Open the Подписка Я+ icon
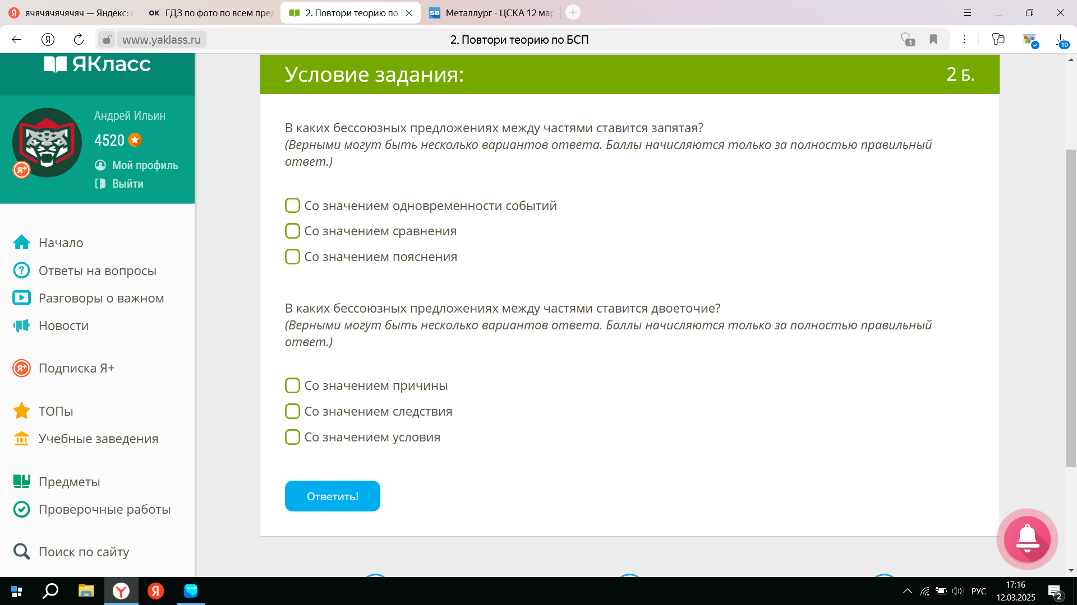This screenshot has width=1077, height=605. pyautogui.click(x=21, y=368)
